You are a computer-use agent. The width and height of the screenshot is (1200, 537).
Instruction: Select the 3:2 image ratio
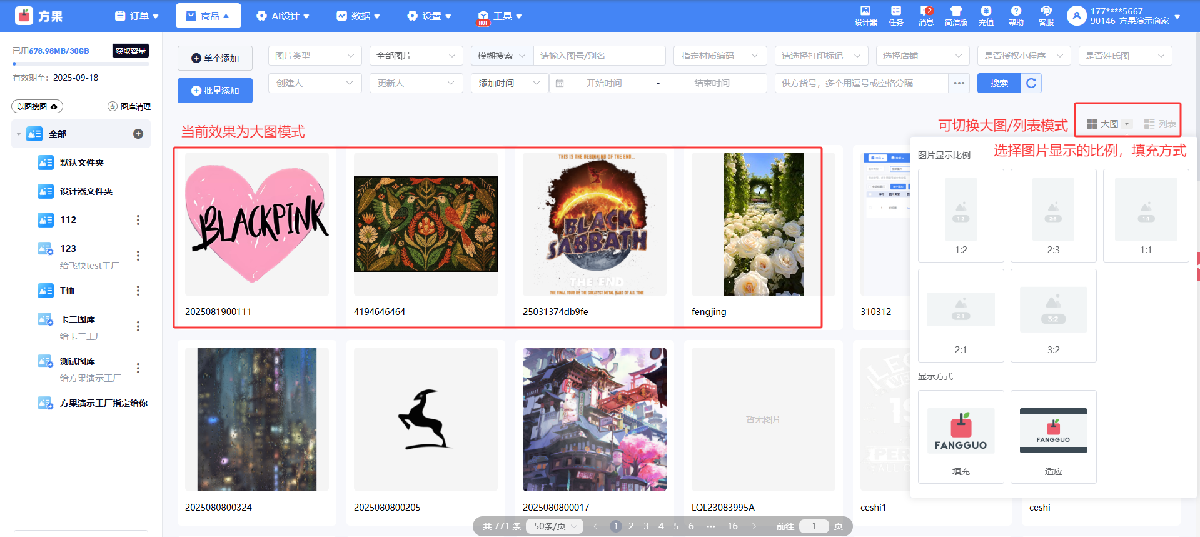click(1054, 316)
